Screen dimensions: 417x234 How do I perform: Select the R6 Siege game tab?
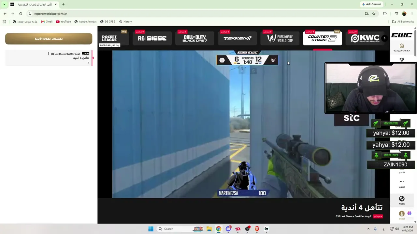tap(152, 38)
